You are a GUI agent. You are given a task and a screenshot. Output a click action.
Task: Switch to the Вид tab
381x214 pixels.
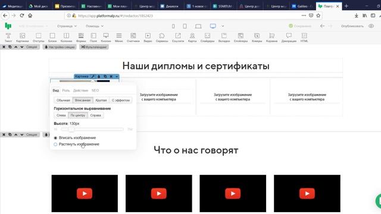(55, 90)
